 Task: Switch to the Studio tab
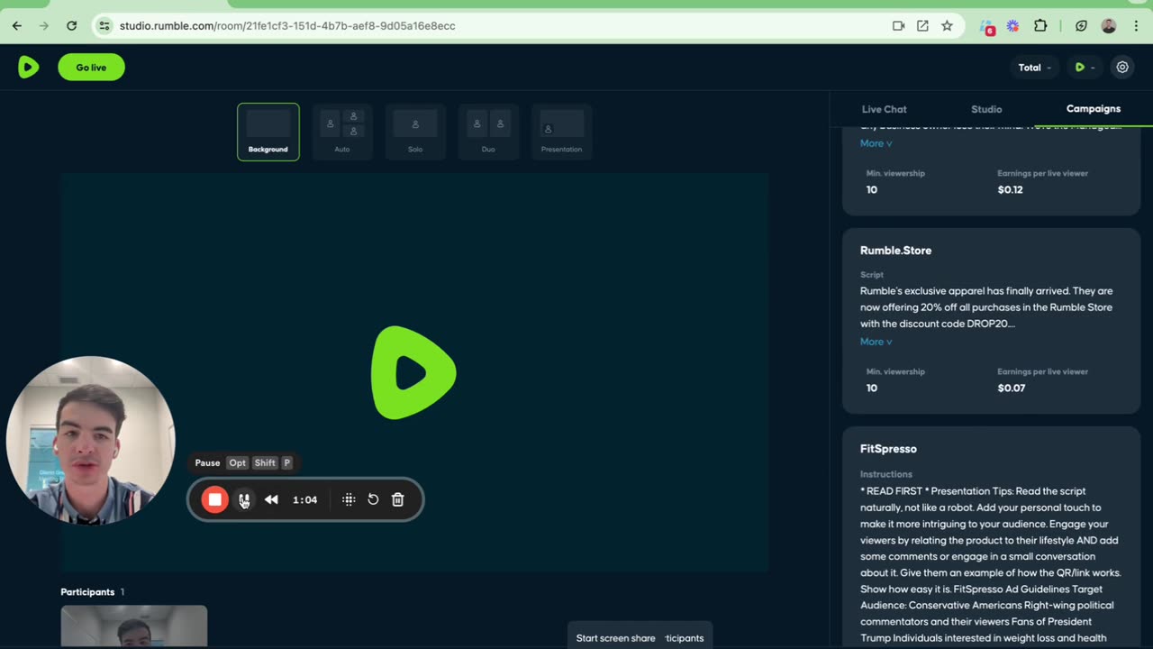986,109
